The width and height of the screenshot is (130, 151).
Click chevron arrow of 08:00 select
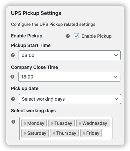116,55
